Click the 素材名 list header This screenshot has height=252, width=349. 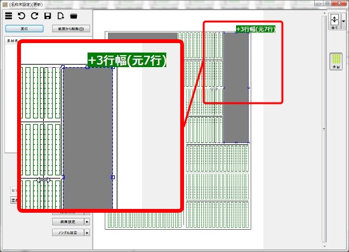click(12, 41)
